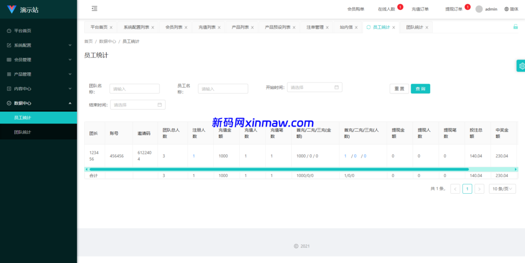The width and height of the screenshot is (525, 263).
Task: Close the 会员列表 tab
Action: coord(186,28)
